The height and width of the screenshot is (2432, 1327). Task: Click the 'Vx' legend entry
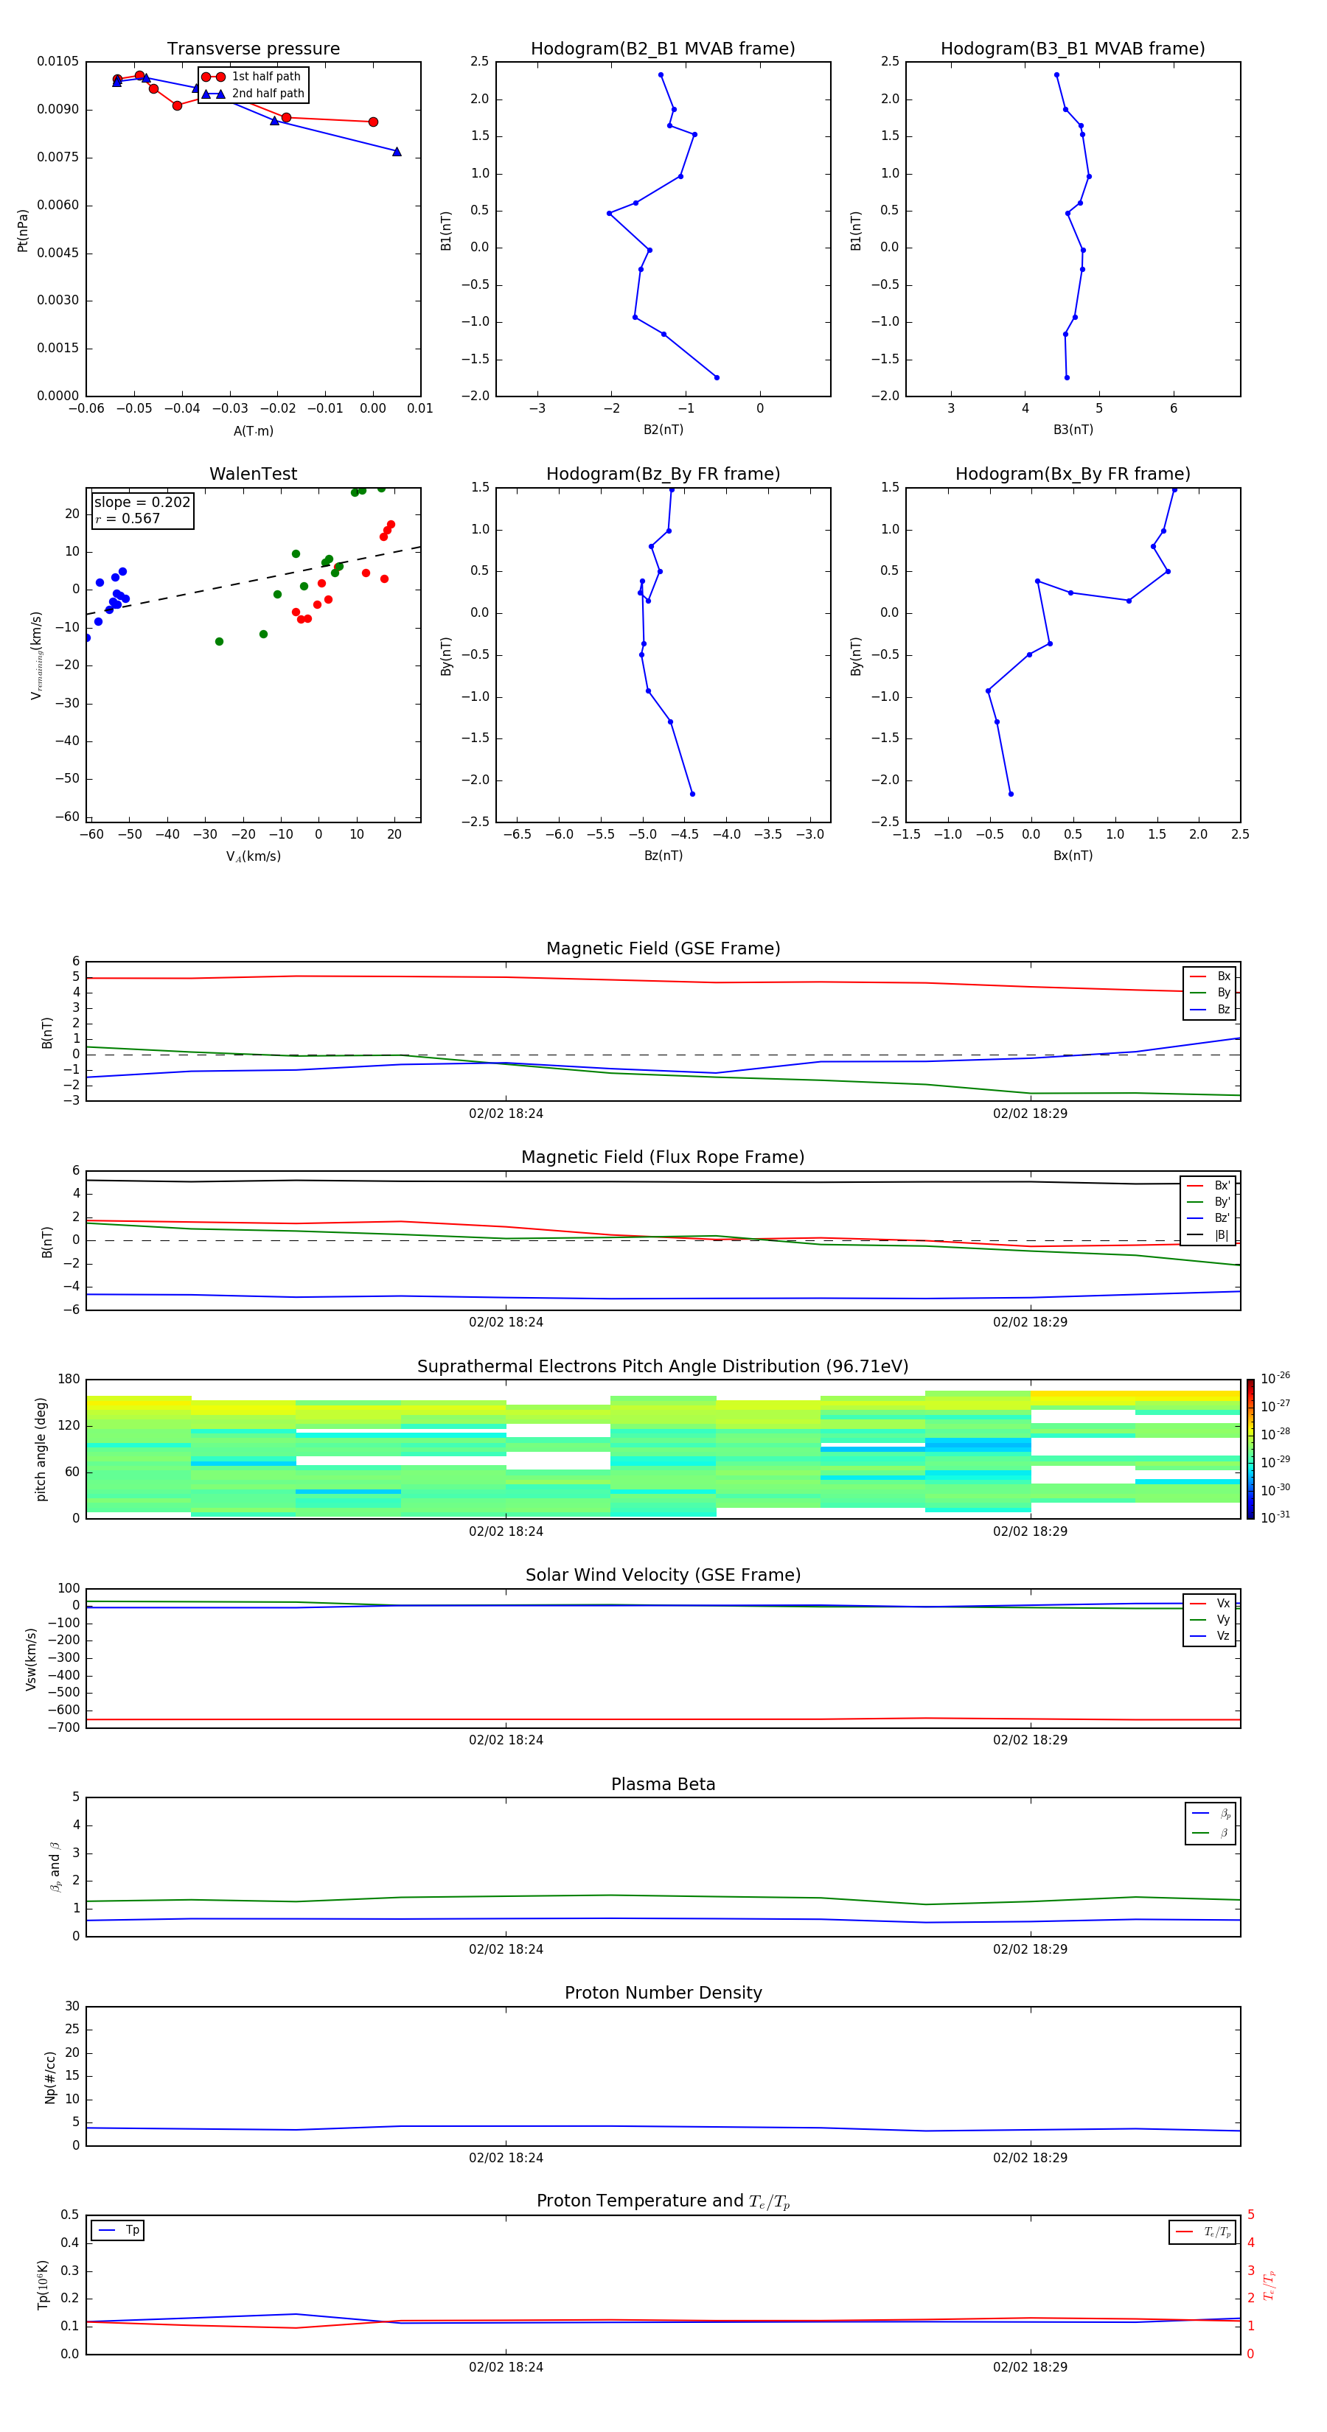[1210, 1604]
